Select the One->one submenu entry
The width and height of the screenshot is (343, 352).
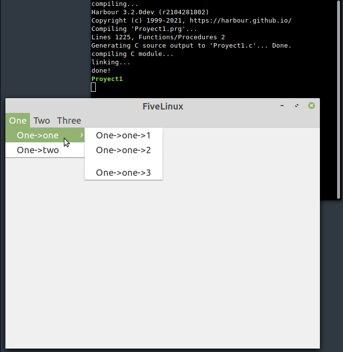tap(45, 135)
